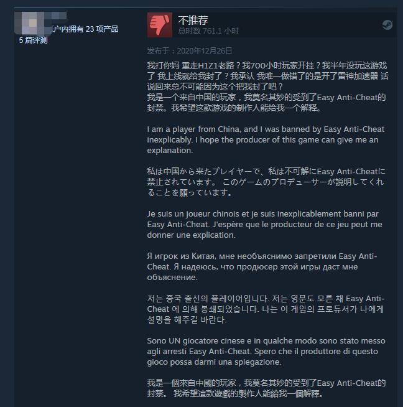Click the sentence starting "我是一个来自中国的玩家"

coord(266,103)
